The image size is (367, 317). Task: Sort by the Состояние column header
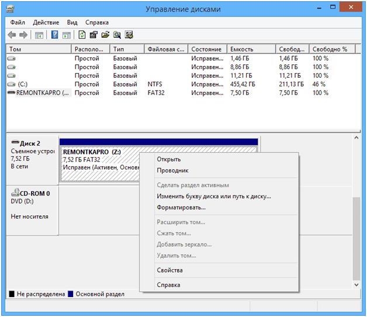(x=207, y=49)
